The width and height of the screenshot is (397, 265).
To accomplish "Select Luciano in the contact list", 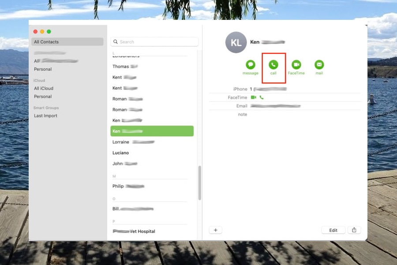I will coord(121,153).
